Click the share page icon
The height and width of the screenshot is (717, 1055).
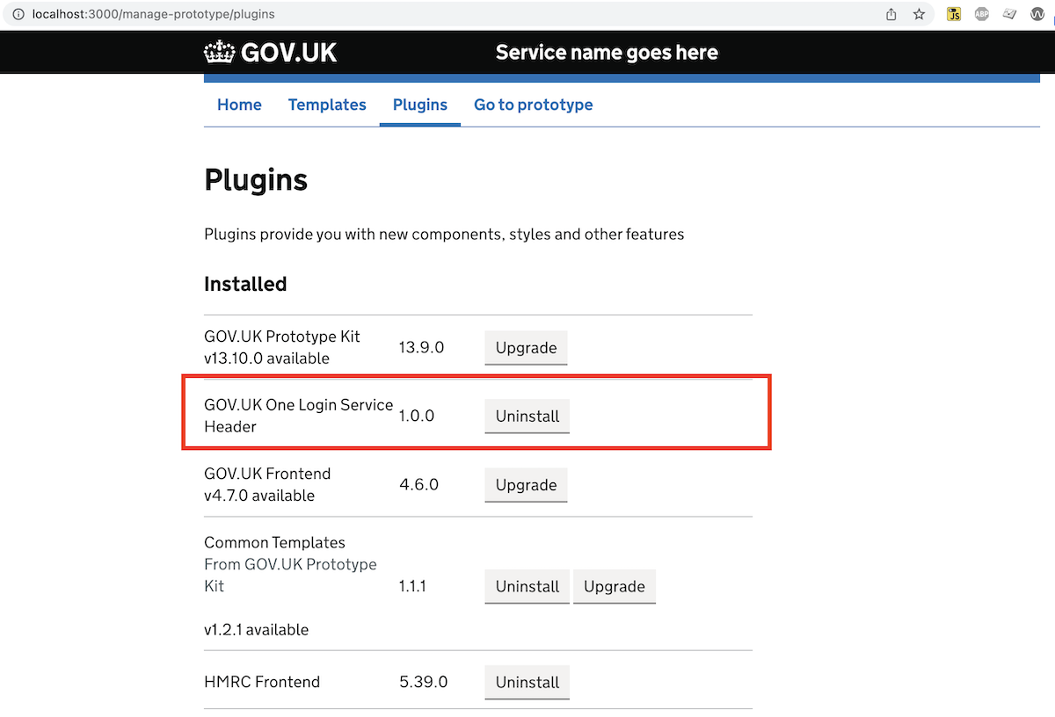coord(891,14)
